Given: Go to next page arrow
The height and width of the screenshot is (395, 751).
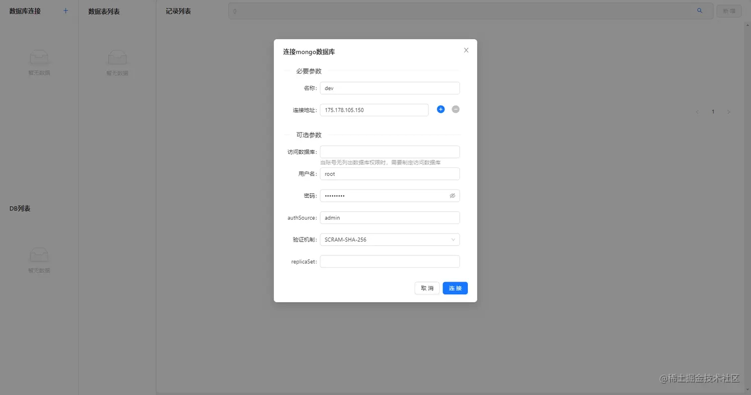Looking at the screenshot, I should (729, 112).
